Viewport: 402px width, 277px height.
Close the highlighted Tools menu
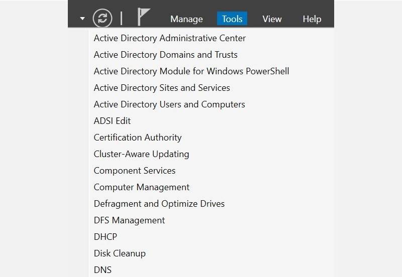tap(232, 19)
